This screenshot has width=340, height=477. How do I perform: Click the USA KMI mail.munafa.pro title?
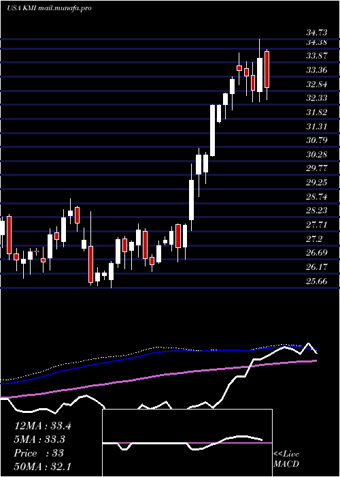(x=49, y=8)
